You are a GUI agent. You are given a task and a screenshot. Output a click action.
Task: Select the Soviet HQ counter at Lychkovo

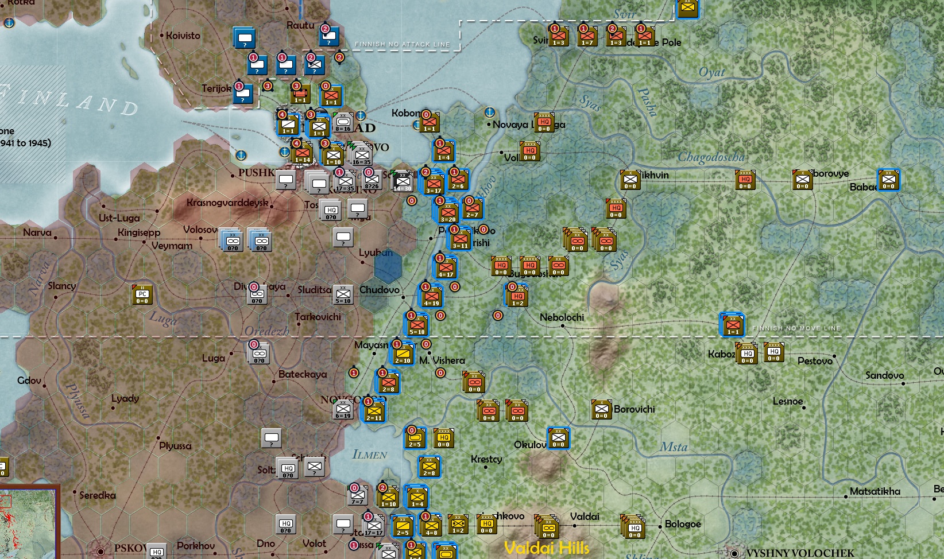pos(486,524)
